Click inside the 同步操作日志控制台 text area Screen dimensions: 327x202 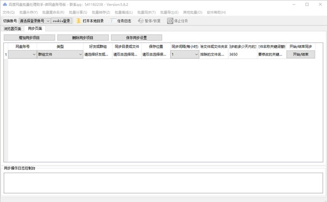(x=163, y=183)
